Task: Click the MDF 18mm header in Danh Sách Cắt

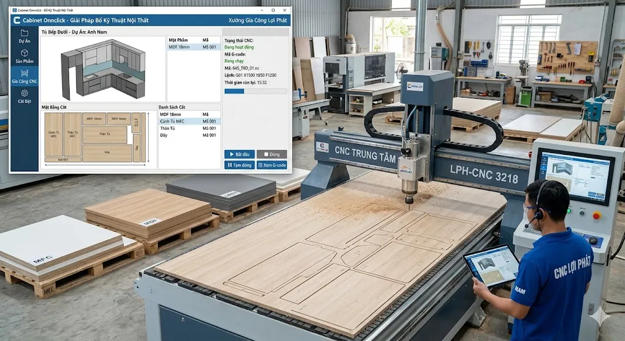Action: pyautogui.click(x=170, y=114)
